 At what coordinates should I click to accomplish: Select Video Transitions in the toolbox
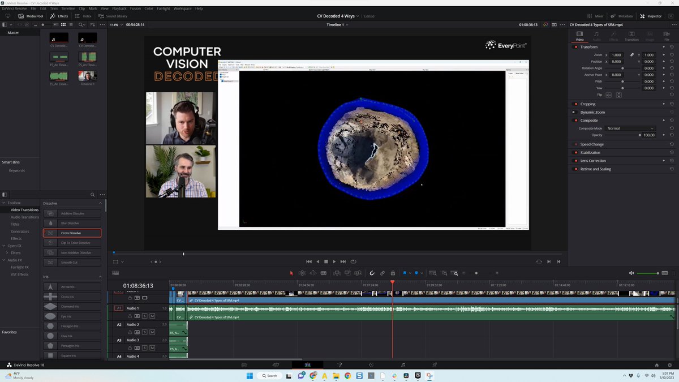click(25, 210)
